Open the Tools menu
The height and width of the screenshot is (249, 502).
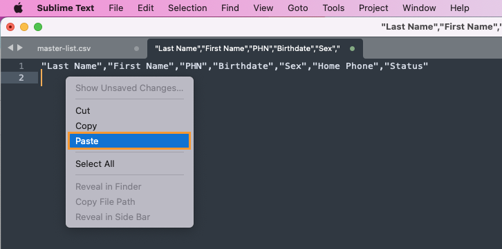333,8
